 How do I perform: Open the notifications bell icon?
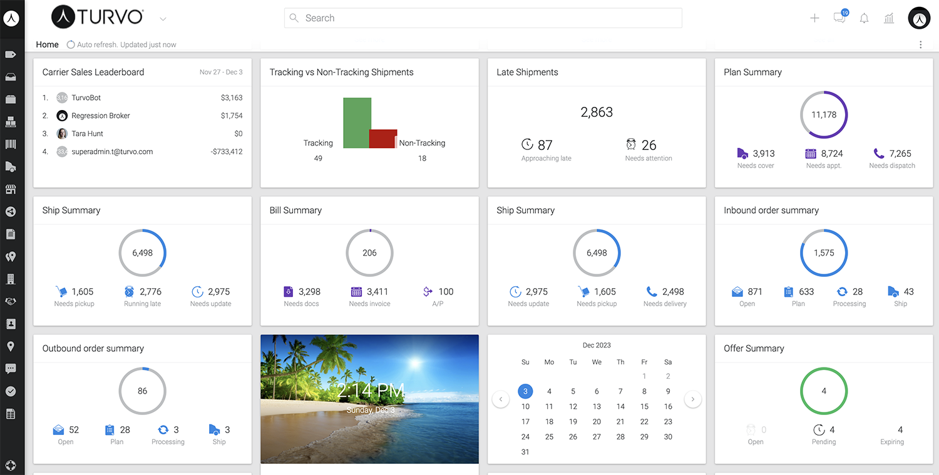(865, 18)
